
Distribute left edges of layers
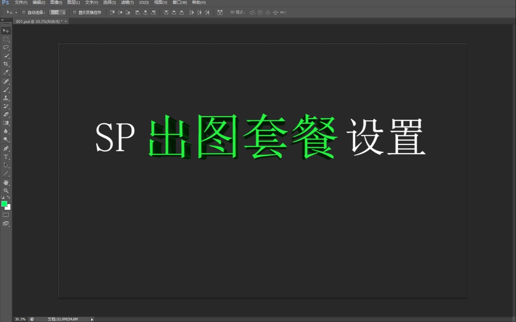click(192, 12)
